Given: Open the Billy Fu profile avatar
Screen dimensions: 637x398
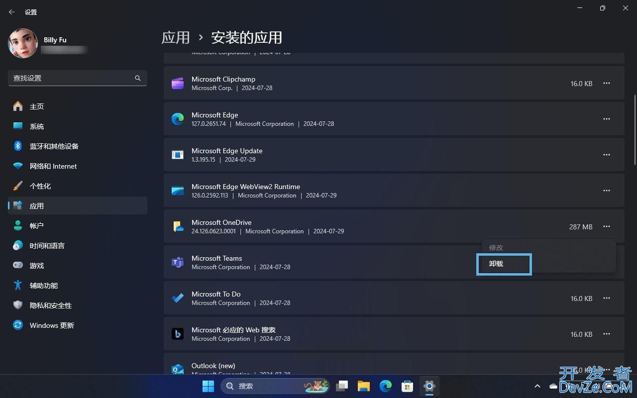Looking at the screenshot, I should point(23,43).
